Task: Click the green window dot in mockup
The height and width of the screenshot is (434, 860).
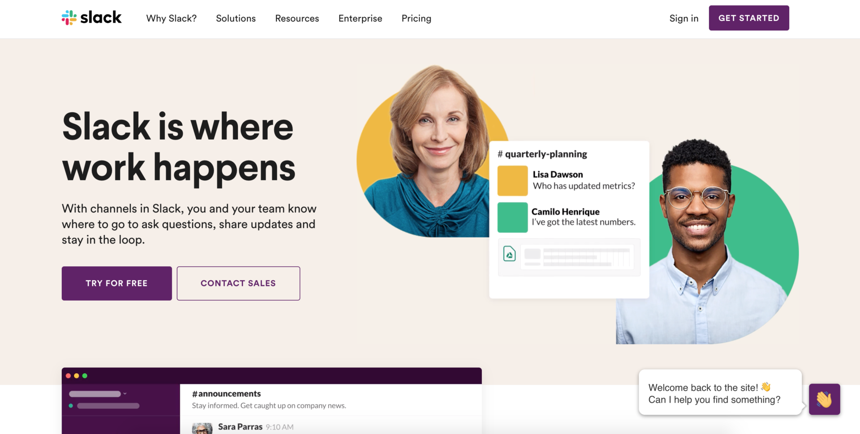Action: pyautogui.click(x=85, y=376)
